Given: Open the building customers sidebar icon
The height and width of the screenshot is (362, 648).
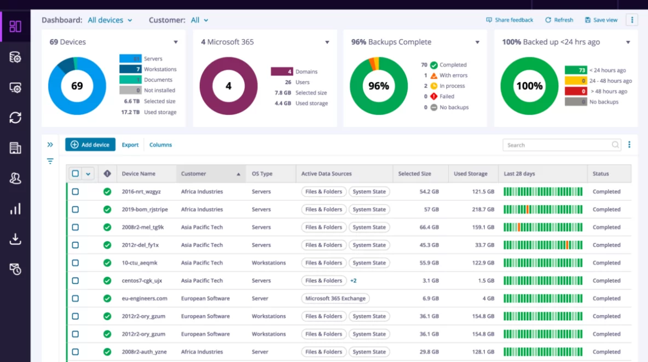Looking at the screenshot, I should [x=15, y=148].
